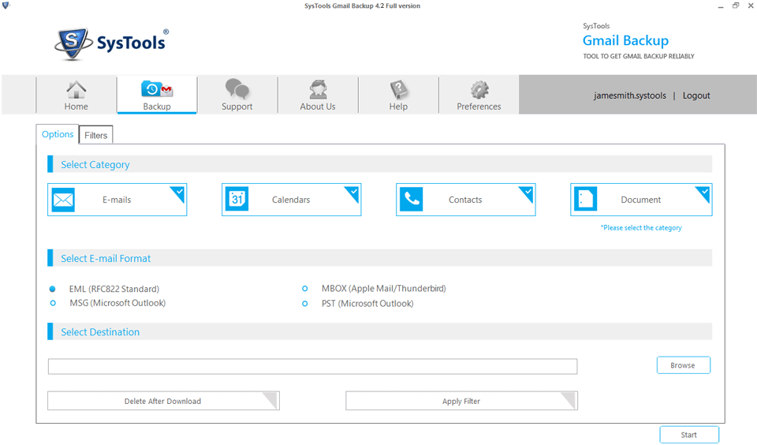Open the About Us icon
Screen dimensions: 757x445
(318, 90)
